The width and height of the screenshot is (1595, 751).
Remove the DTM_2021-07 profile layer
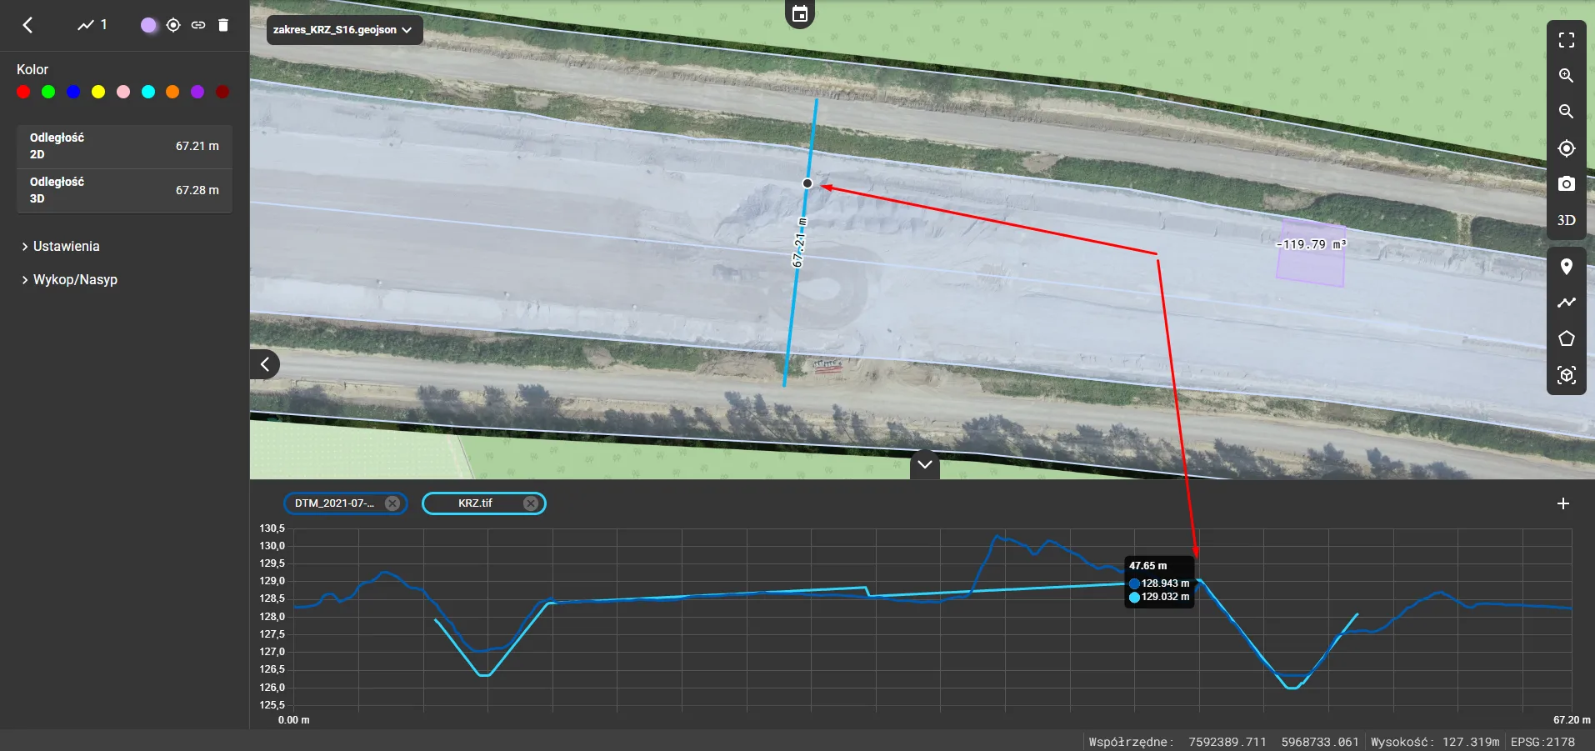392,503
